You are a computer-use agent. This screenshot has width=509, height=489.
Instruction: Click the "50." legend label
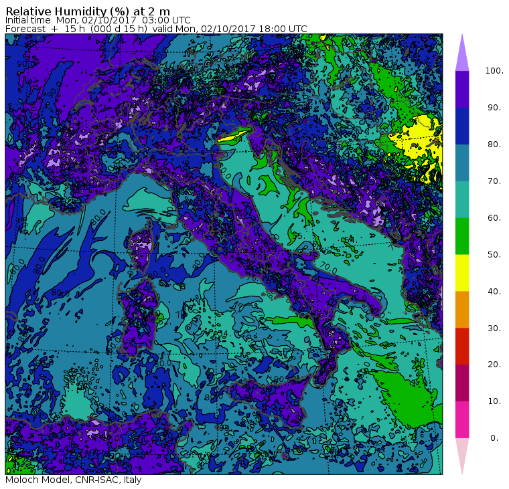pyautogui.click(x=494, y=255)
